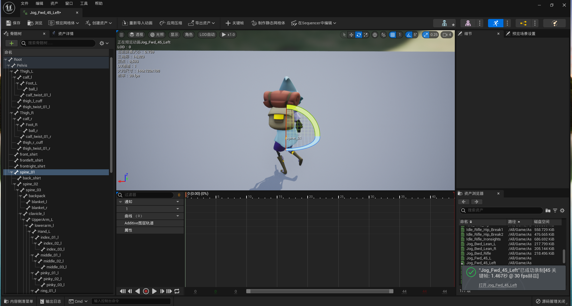The image size is (572, 306).
Task: Open skeleton tree settings gear
Action: (x=104, y=43)
